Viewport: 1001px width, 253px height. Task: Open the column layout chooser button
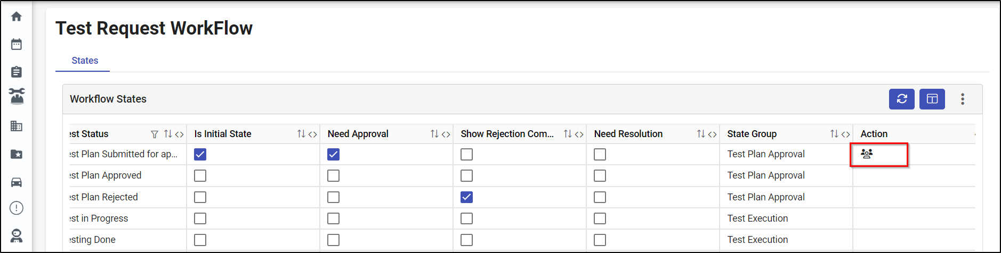pyautogui.click(x=932, y=99)
